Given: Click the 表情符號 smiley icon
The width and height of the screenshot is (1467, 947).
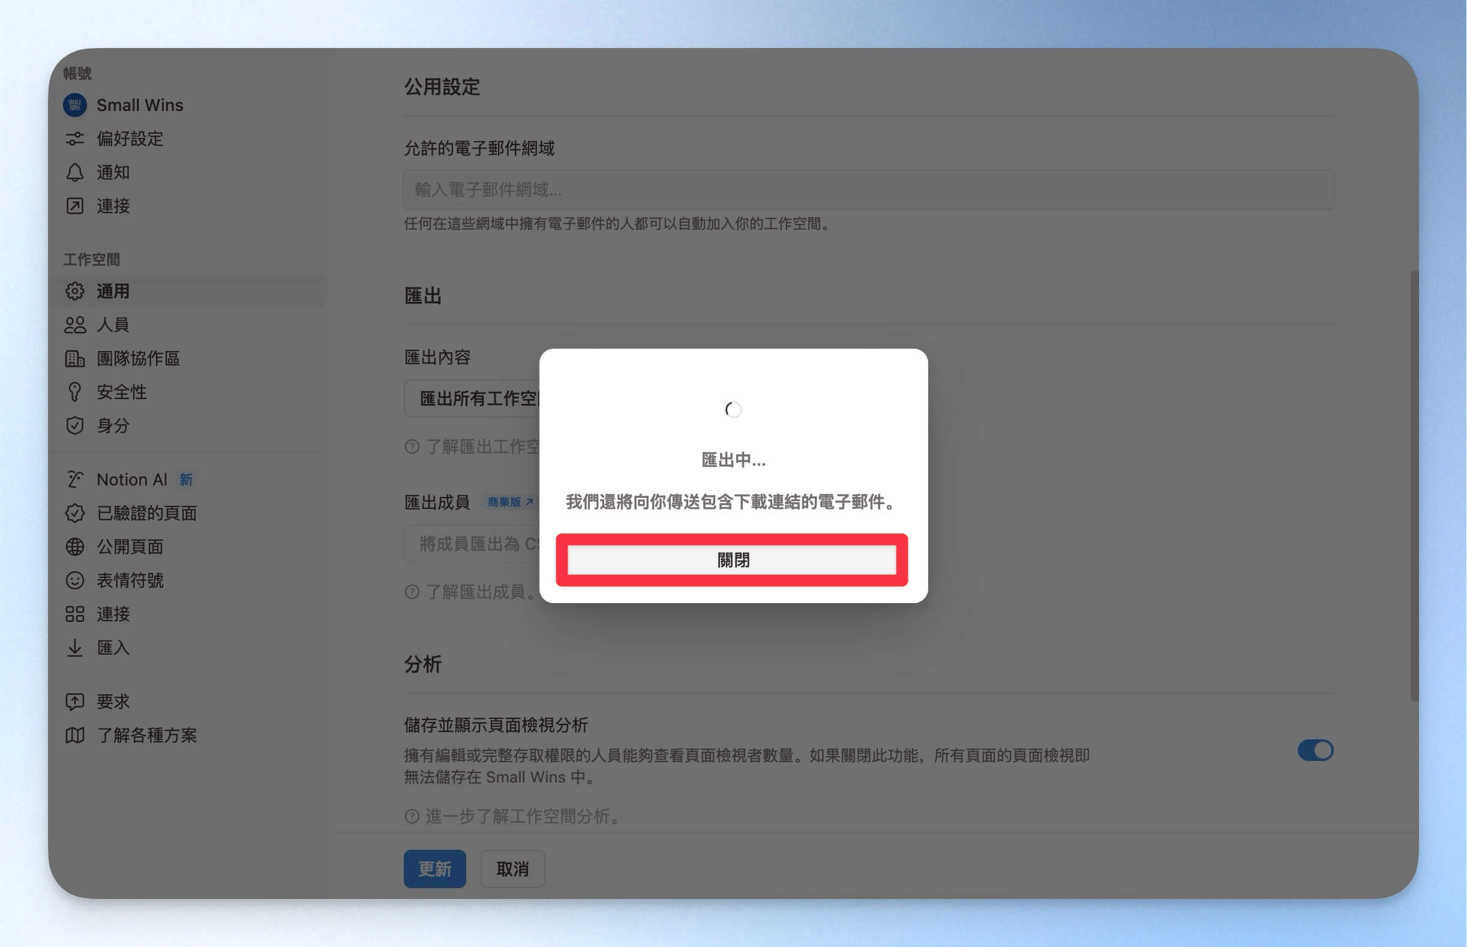Looking at the screenshot, I should [74, 580].
